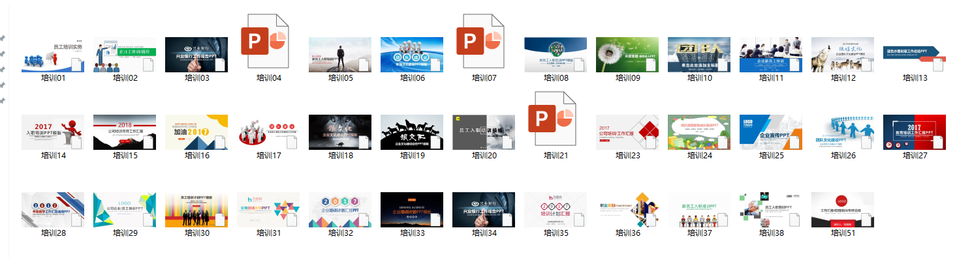This screenshot has width=957, height=258.
Task: Select the 培训31 colorful triangles thumbnail
Action: (x=268, y=210)
